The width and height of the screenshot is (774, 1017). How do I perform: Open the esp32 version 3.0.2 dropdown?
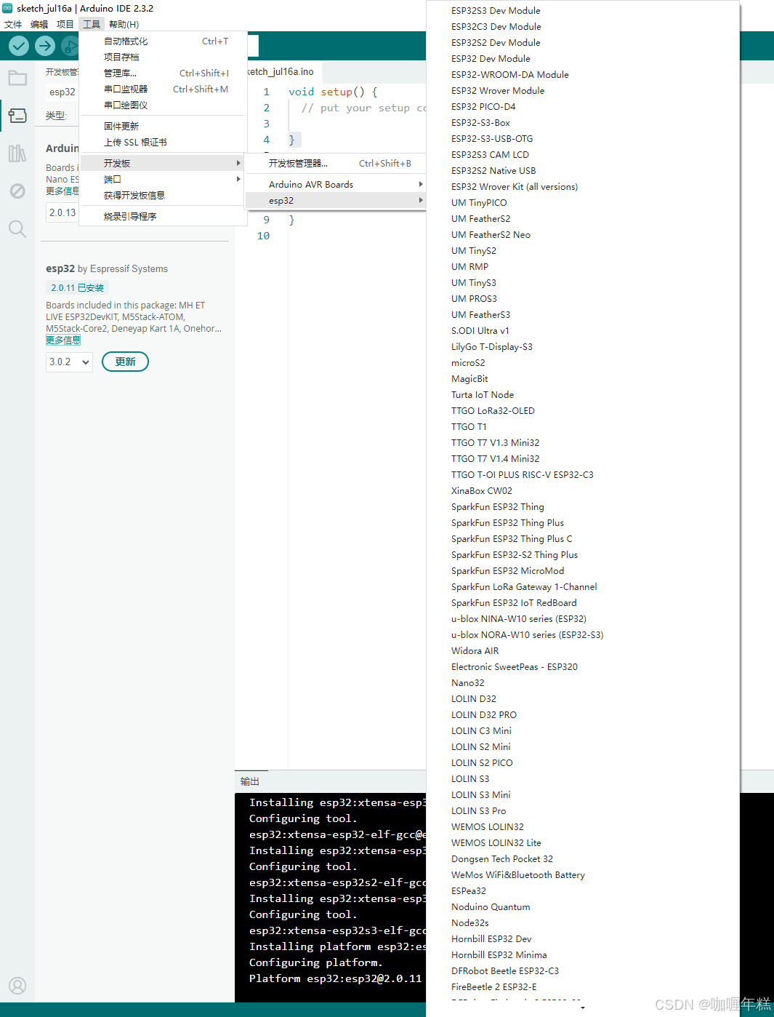click(69, 362)
